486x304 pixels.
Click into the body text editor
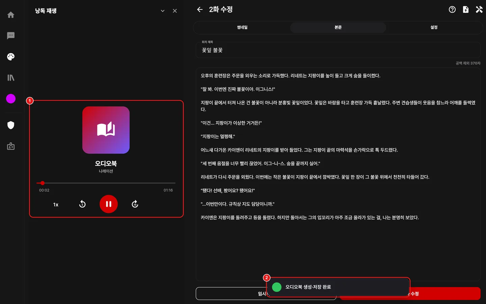pyautogui.click(x=338, y=174)
